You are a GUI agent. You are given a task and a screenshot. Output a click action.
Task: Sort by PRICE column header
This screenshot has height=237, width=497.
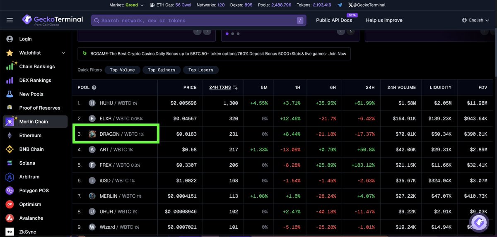pyautogui.click(x=190, y=88)
